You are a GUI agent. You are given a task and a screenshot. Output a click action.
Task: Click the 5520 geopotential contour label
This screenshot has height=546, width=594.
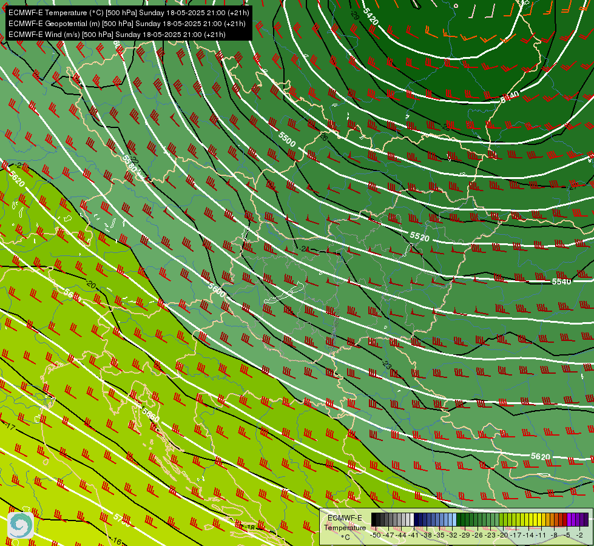pos(420,237)
